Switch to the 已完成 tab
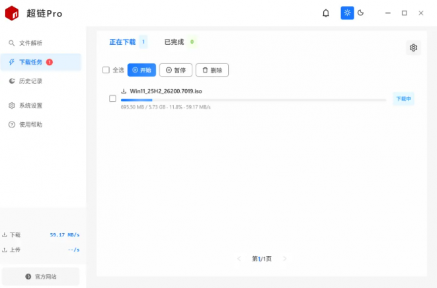 (x=175, y=42)
